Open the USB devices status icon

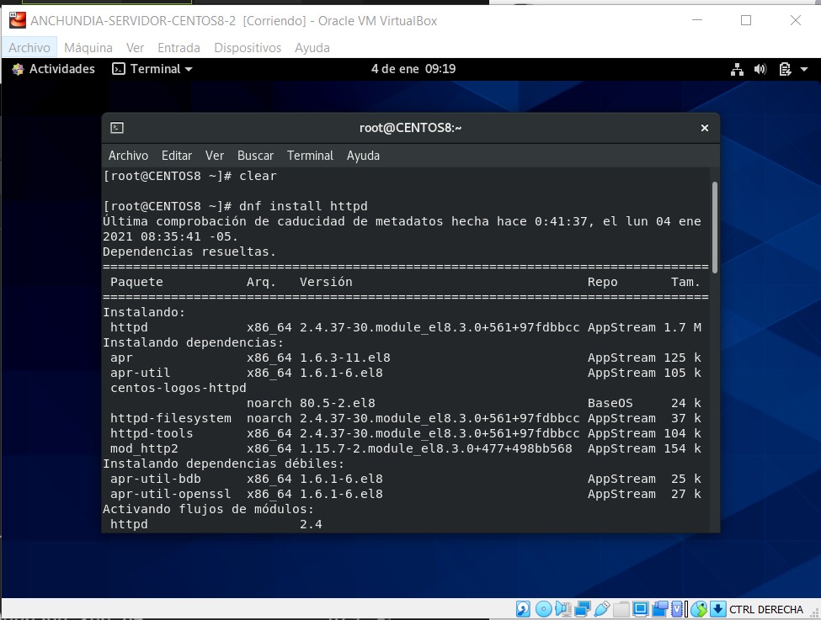click(x=601, y=608)
